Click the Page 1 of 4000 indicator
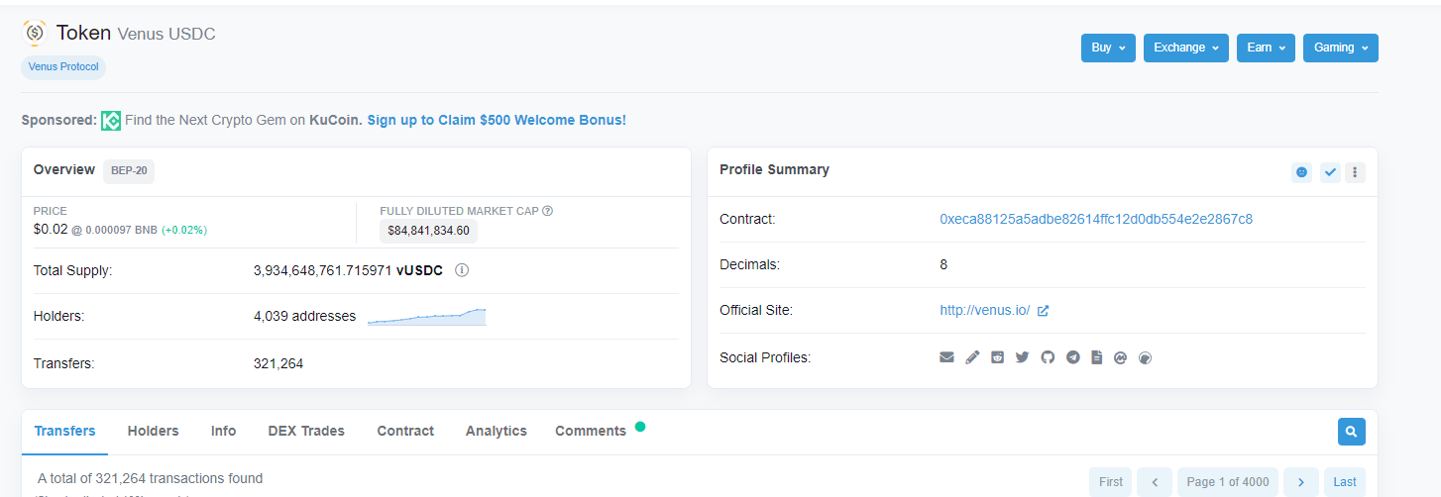 point(1228,482)
